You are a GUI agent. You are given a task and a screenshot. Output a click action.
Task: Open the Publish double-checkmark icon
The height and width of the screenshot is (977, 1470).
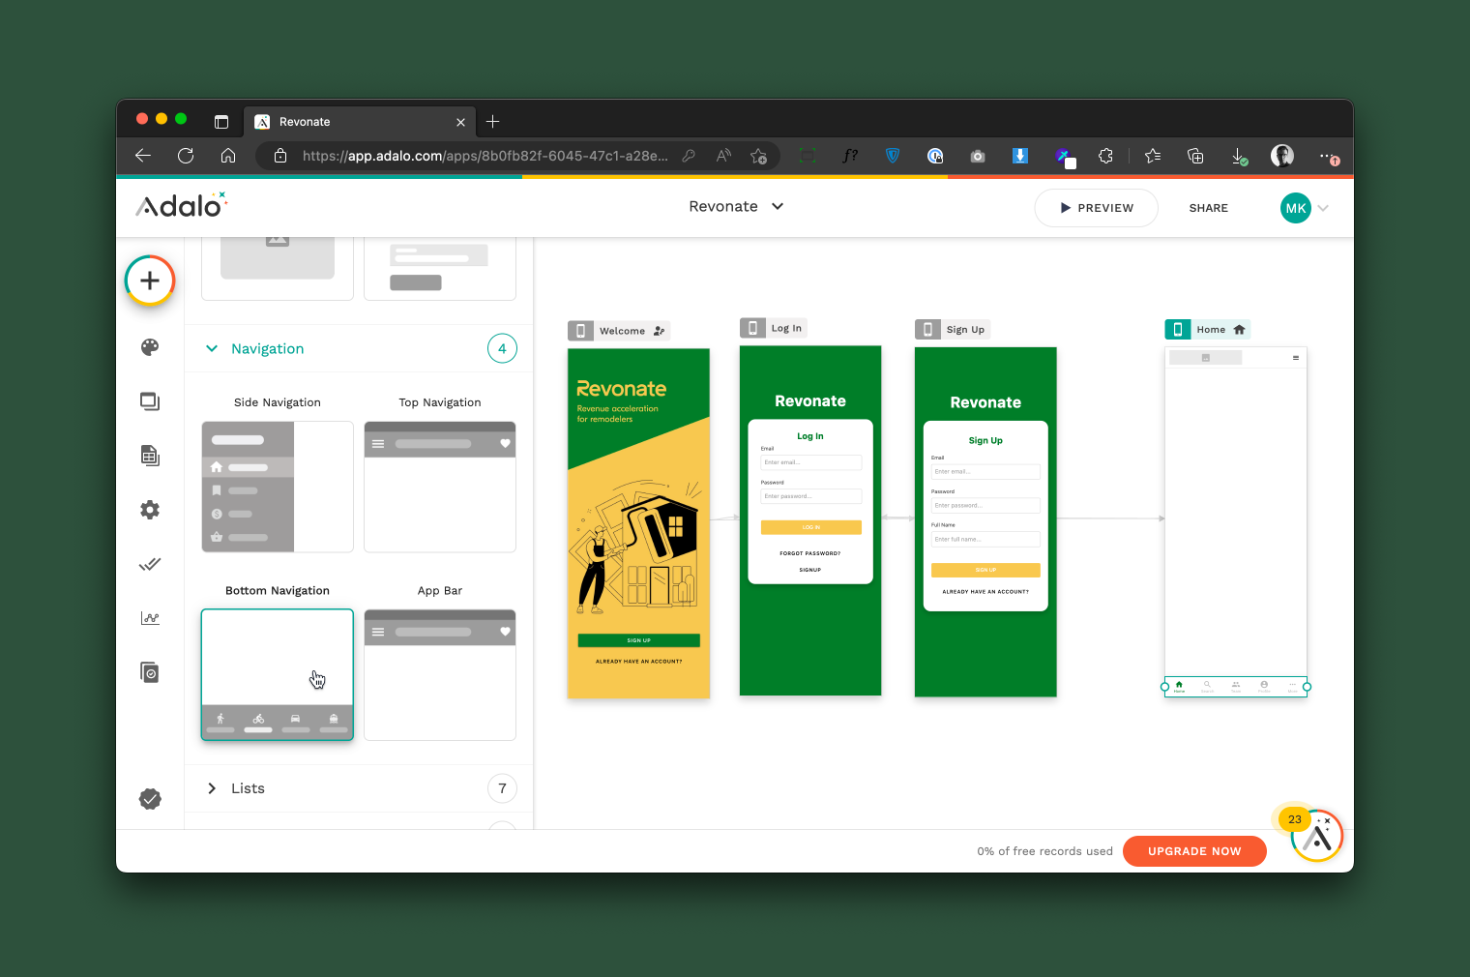[150, 564]
